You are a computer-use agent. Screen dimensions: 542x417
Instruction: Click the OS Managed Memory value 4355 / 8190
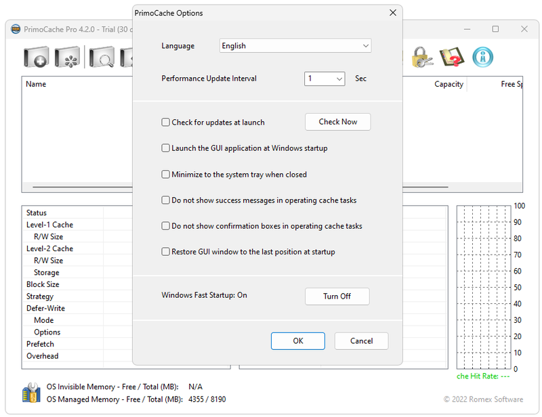[207, 399]
